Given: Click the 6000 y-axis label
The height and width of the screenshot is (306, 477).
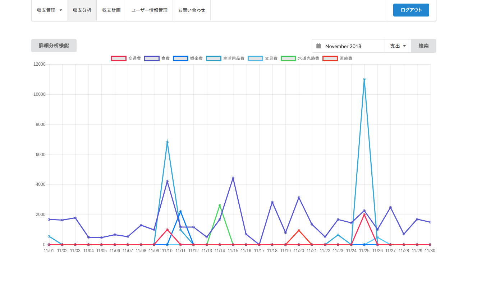Looking at the screenshot, I should coord(41,155).
